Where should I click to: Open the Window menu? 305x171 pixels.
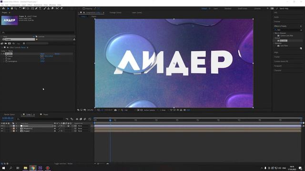pyautogui.click(x=52, y=5)
